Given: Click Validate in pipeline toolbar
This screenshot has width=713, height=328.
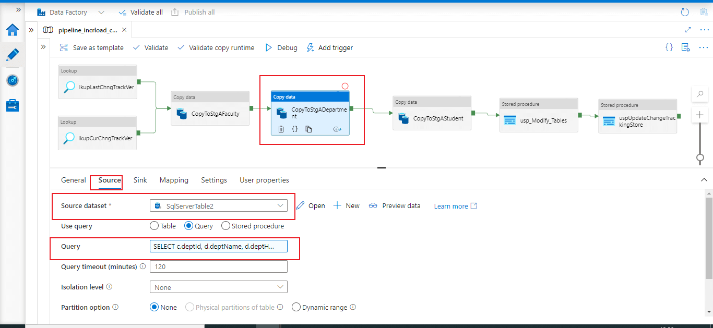Looking at the screenshot, I should click(x=150, y=47).
